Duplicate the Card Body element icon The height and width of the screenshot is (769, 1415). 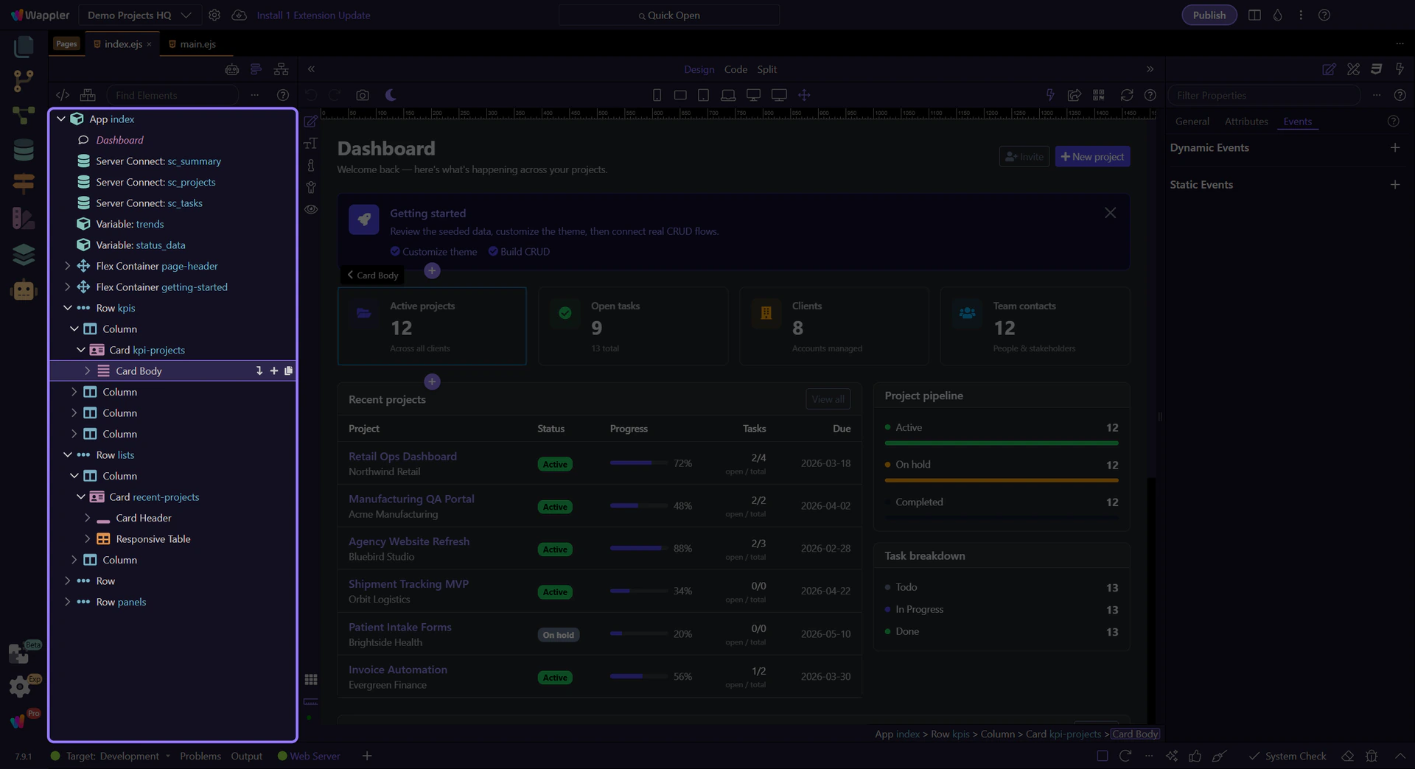(288, 371)
